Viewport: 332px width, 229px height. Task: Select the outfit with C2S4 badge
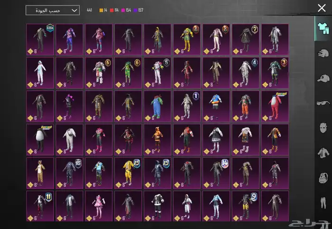(40, 40)
